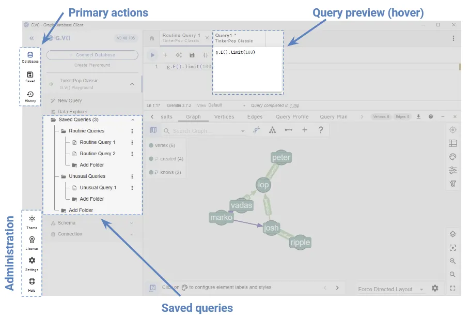Collapse the TinkerPop Classic connection

pyautogui.click(x=132, y=84)
